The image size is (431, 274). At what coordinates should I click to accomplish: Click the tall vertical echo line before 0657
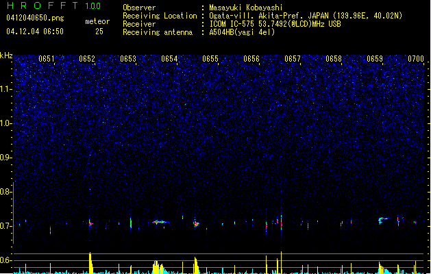click(281, 224)
